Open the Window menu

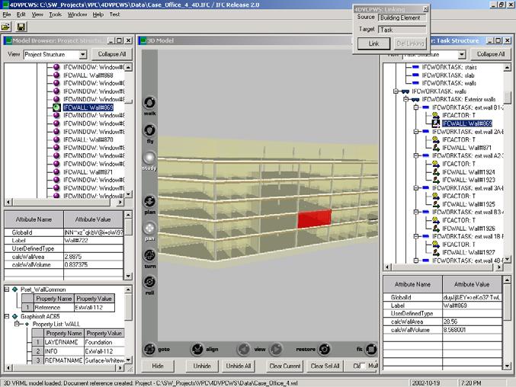click(77, 14)
